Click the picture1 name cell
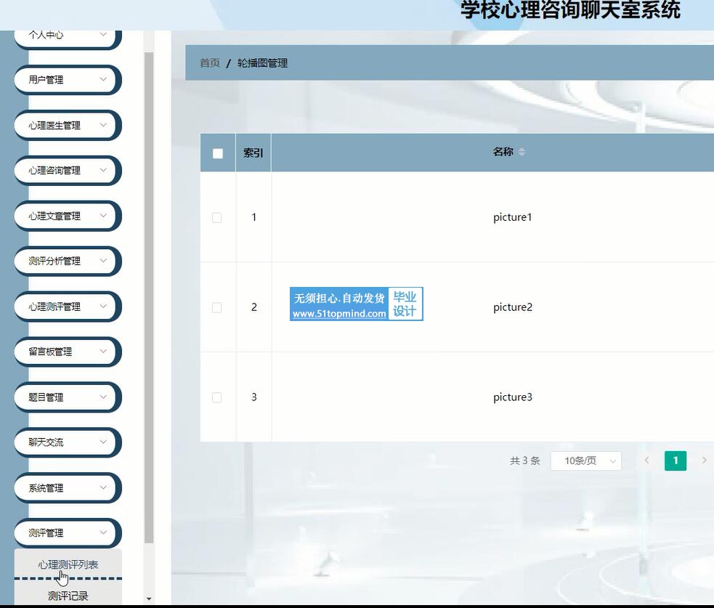This screenshot has width=714, height=608. coord(512,217)
